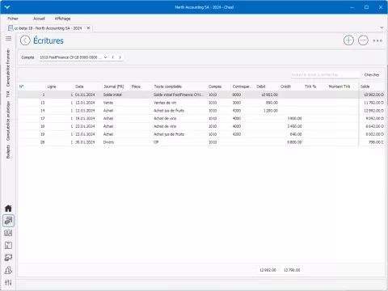Sort by the Pièce column header

[x=141, y=86]
